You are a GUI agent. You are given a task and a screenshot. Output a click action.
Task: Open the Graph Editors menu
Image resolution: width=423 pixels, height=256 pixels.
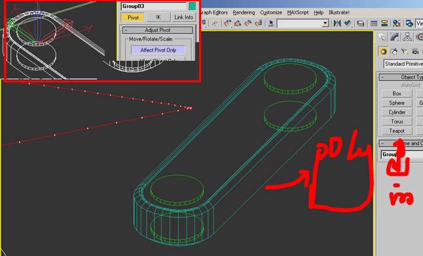(213, 12)
